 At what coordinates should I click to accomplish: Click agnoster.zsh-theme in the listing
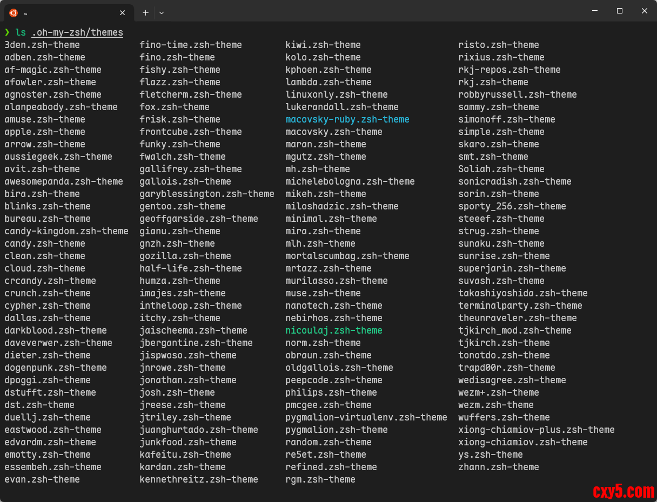pyautogui.click(x=53, y=94)
